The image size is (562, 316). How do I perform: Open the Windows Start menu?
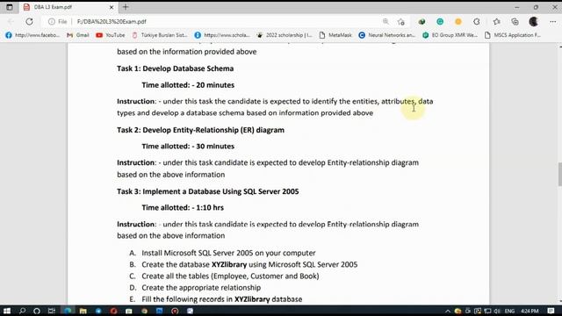coord(7,311)
